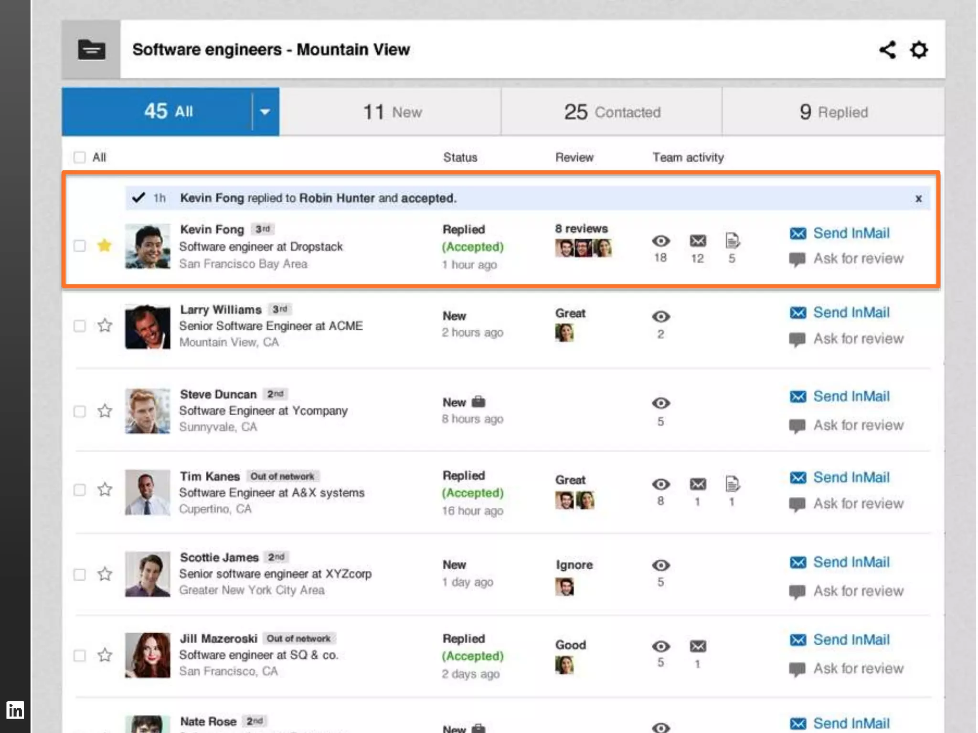Dismiss the Kevin Fong reply notification
Viewport: 978px width, 733px height.
(918, 199)
